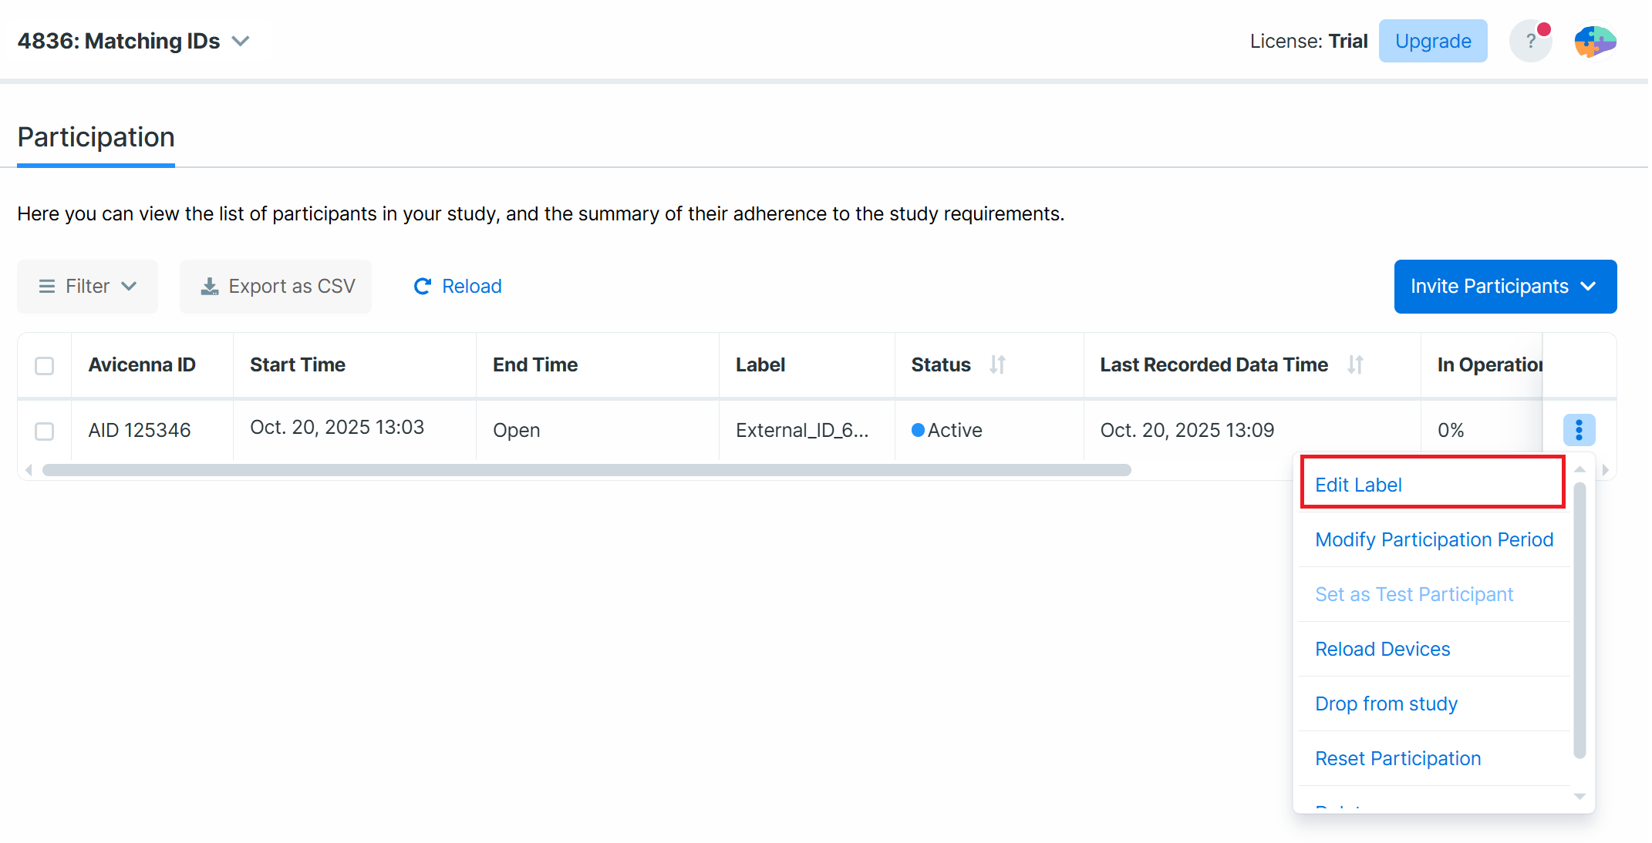Open the user profile avatar
This screenshot has height=843, width=1652.
pos(1594,42)
